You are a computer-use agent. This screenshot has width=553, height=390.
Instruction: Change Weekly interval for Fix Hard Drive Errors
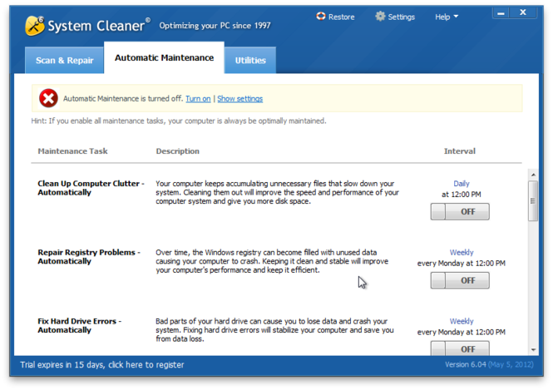tap(462, 321)
